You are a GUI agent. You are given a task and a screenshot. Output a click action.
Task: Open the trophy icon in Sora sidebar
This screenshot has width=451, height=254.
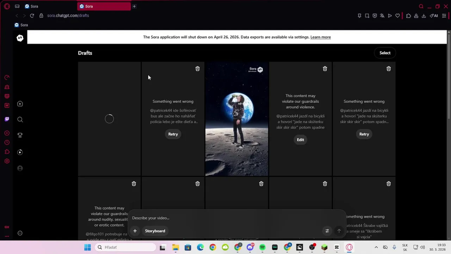20,135
